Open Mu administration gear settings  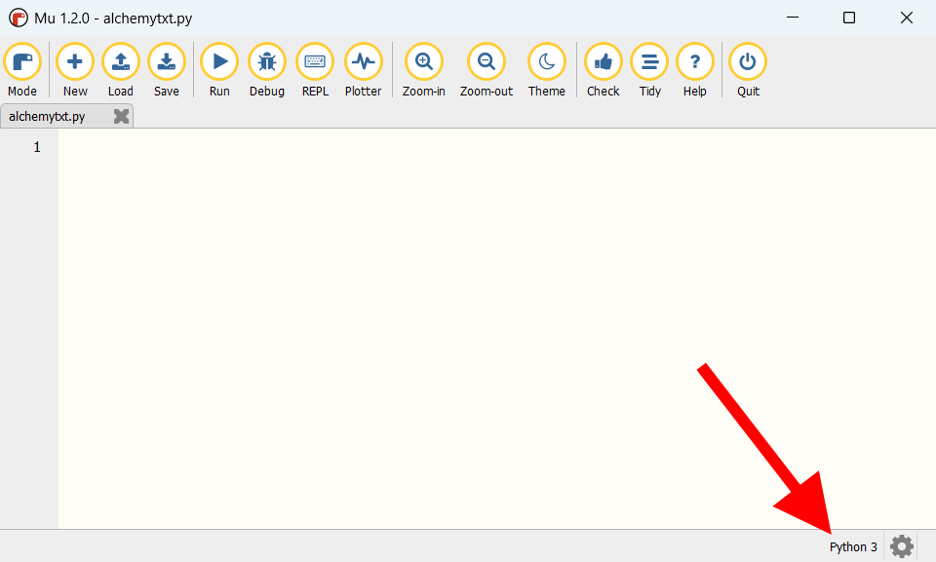(901, 546)
